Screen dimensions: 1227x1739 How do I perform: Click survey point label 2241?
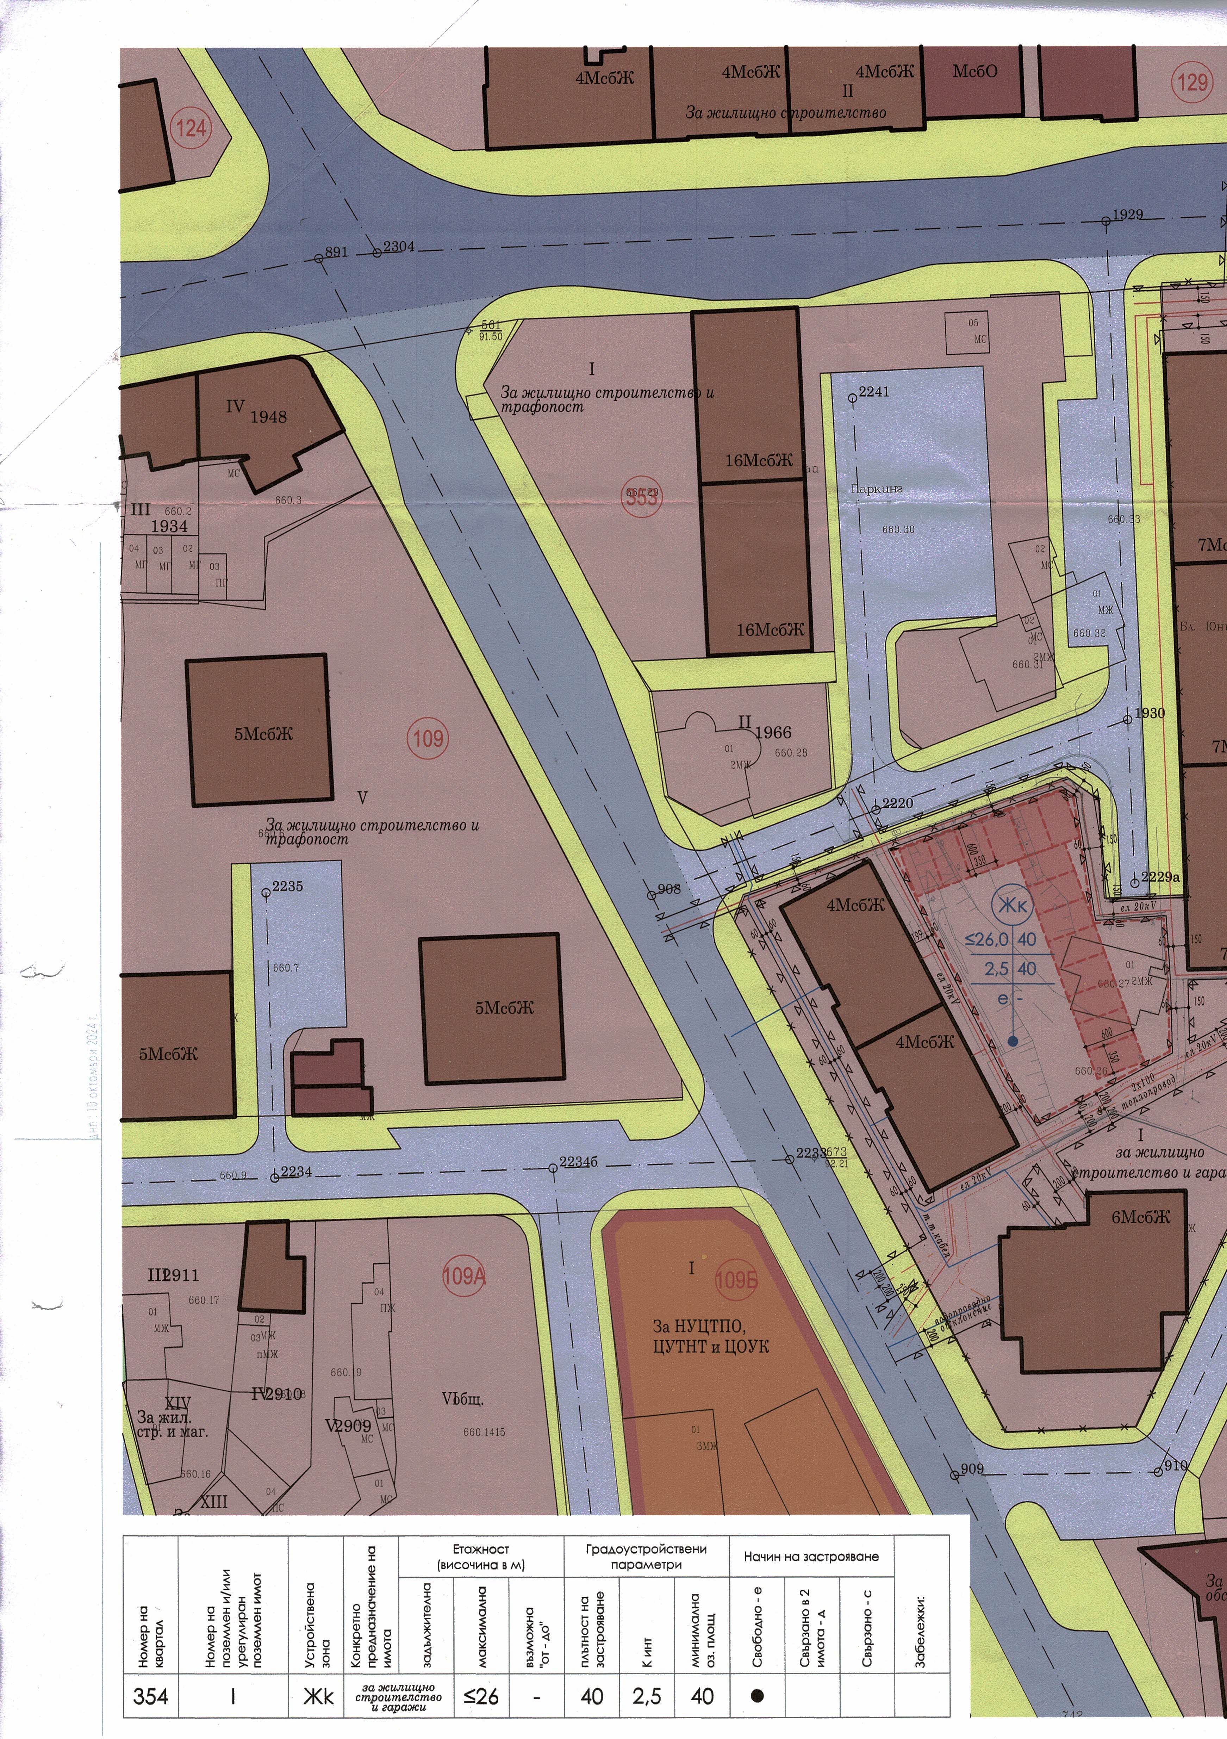(x=874, y=392)
